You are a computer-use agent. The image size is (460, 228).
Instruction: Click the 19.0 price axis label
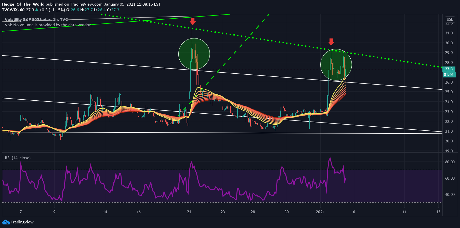click(449, 151)
